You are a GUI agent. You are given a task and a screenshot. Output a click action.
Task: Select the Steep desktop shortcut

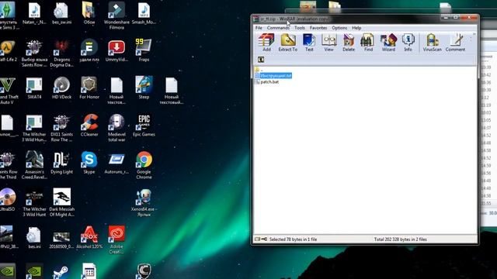[144, 88]
